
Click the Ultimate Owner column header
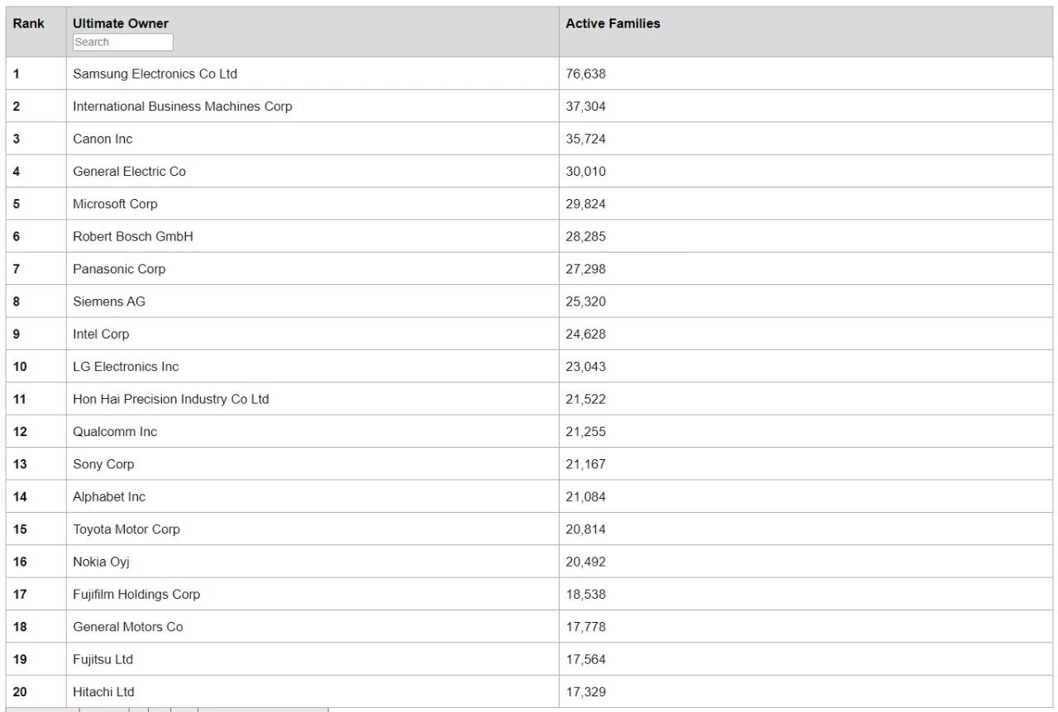point(121,24)
